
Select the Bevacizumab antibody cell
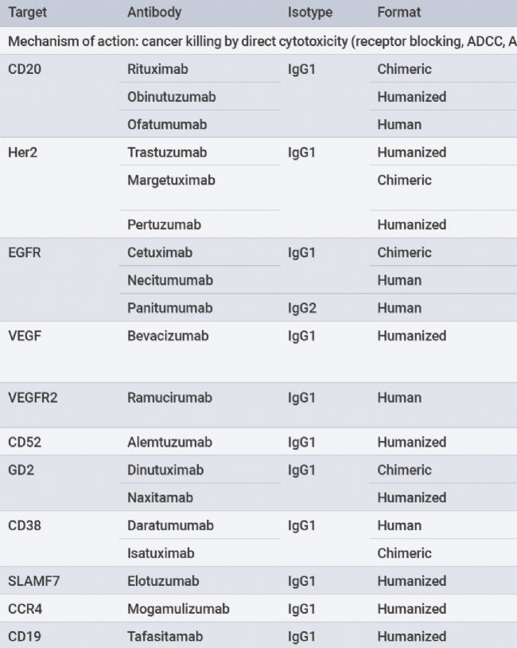(168, 336)
